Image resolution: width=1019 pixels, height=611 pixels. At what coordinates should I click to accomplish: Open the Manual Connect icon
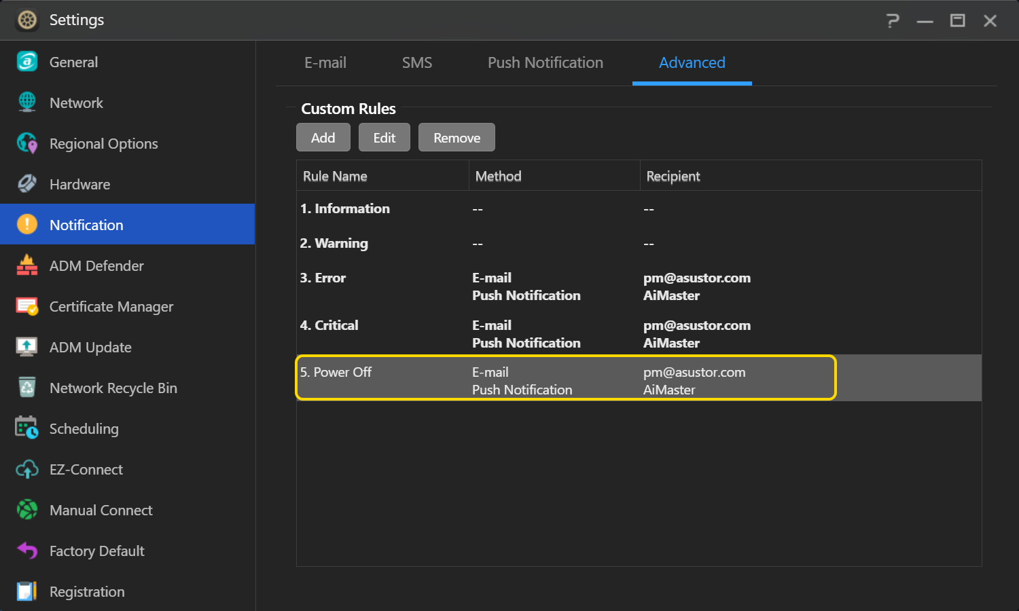pos(27,510)
